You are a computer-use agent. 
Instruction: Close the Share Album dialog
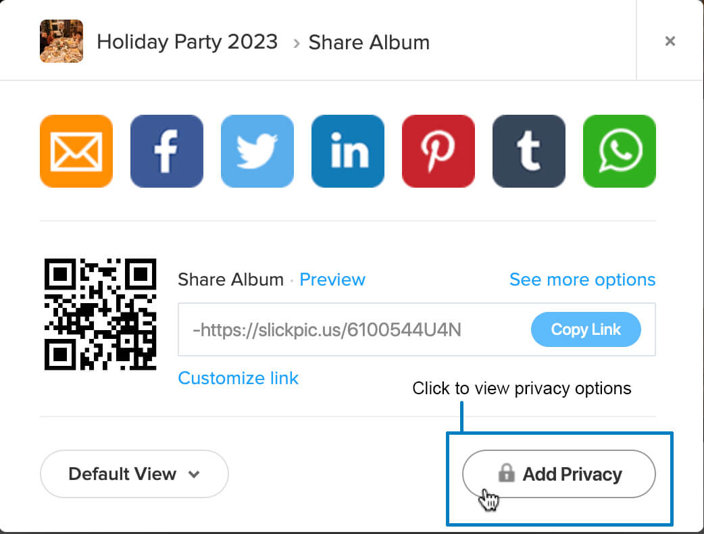coord(670,41)
